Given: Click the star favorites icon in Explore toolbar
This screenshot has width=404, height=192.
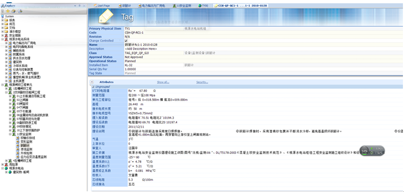Looking at the screenshot, I should (x=7, y=11).
